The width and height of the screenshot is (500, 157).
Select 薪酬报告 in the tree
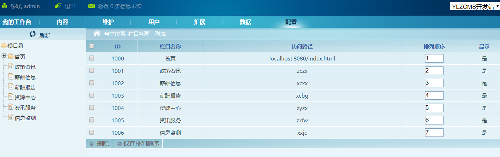point(25,87)
